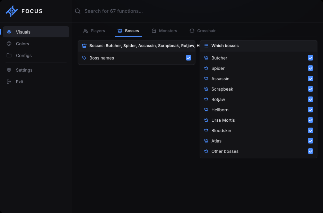Toggle the Other bosses checkbox
The height and width of the screenshot is (213, 323).
coord(311,151)
